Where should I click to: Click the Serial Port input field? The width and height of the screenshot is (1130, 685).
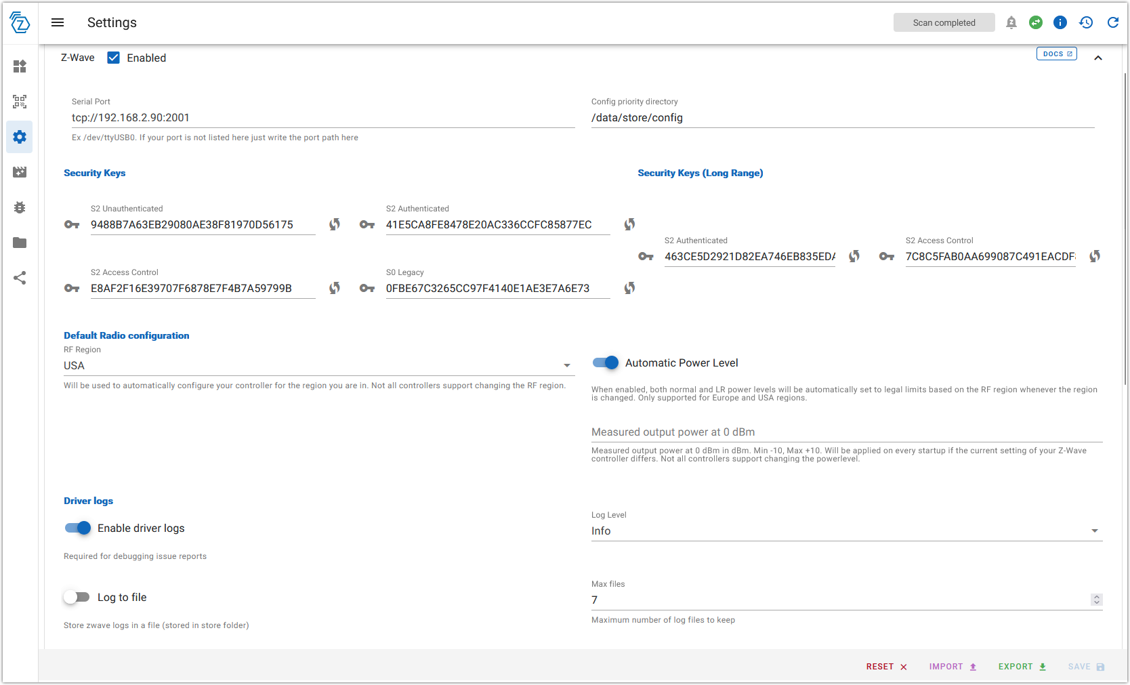322,118
